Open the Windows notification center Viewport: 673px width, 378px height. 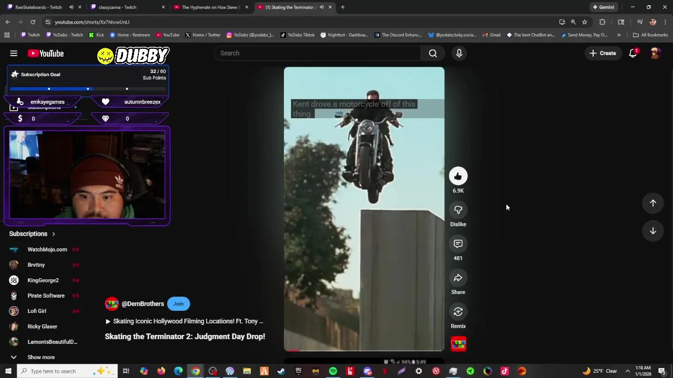point(662,371)
